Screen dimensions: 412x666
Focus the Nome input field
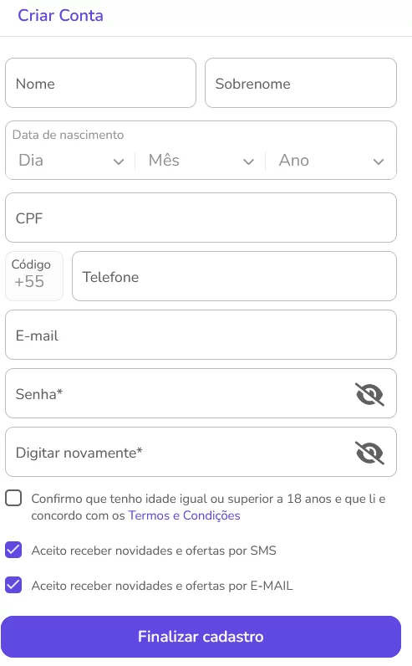point(100,83)
